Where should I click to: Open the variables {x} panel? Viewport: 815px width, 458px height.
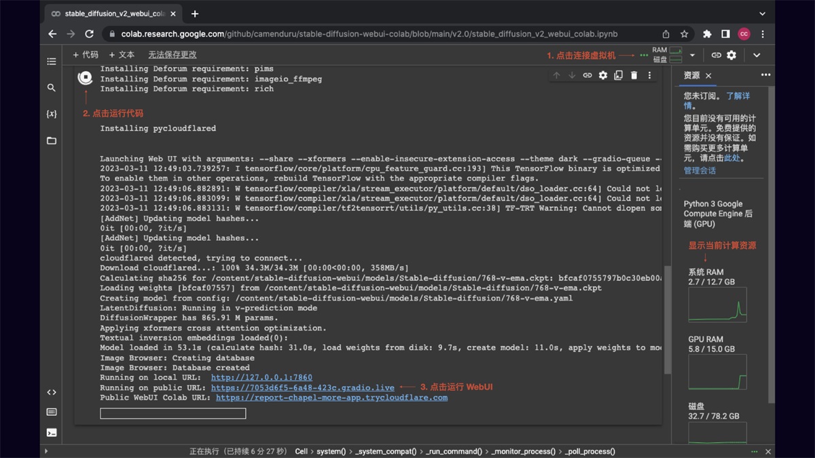click(52, 114)
